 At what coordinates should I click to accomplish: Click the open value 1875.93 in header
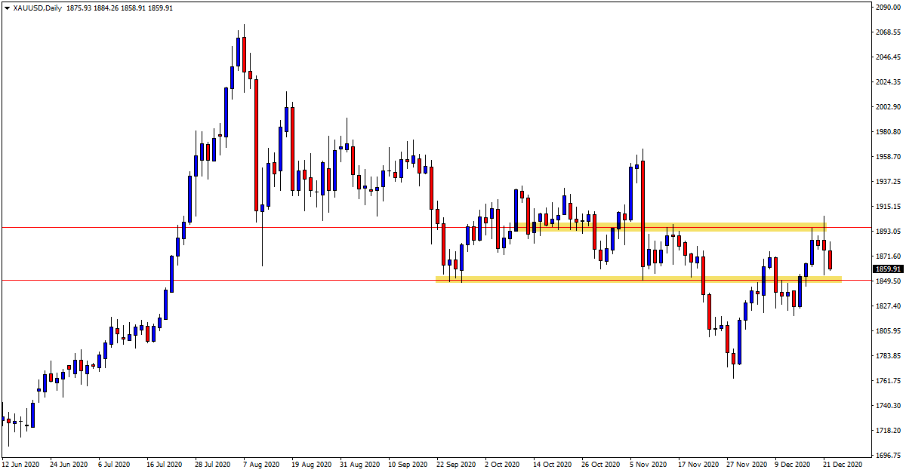[x=81, y=8]
